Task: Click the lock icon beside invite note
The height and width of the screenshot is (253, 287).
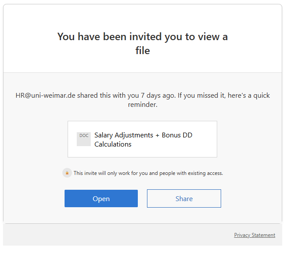Action: click(67, 173)
